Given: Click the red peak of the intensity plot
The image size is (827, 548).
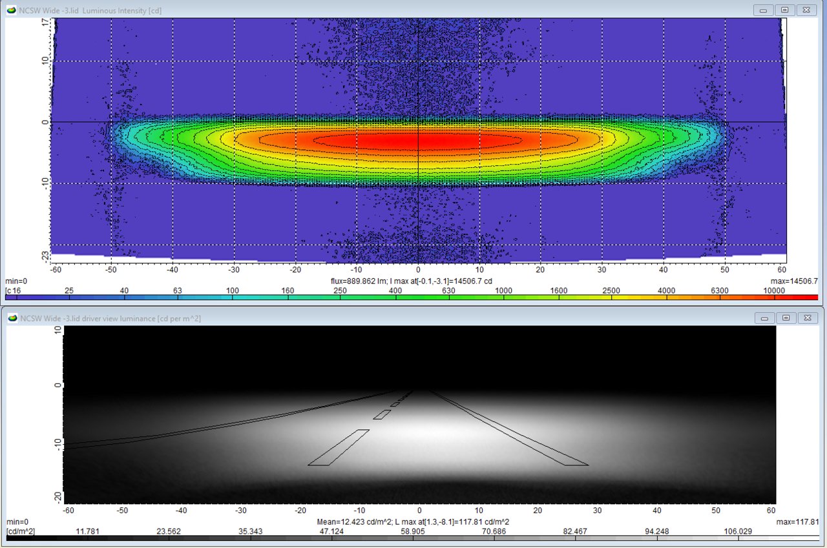Looking at the screenshot, I should pyautogui.click(x=417, y=139).
